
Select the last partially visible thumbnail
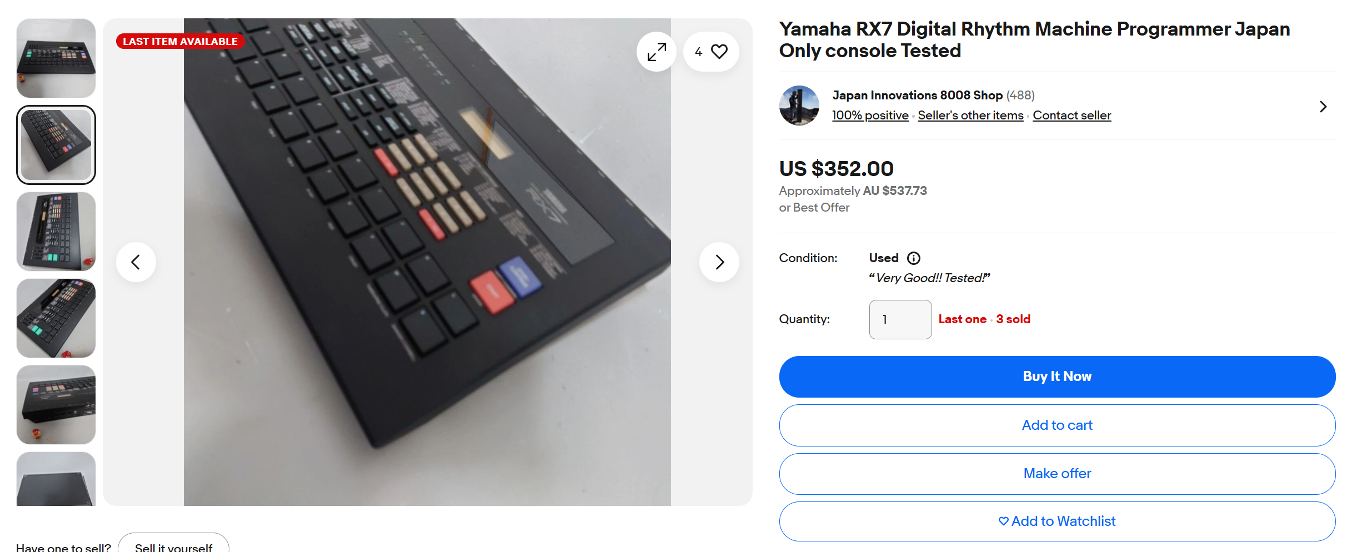(56, 479)
